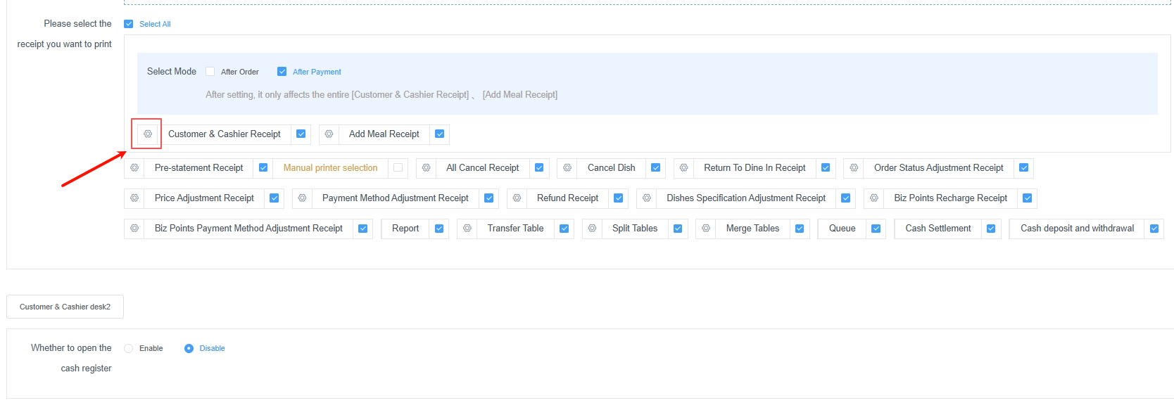1174x403 pixels.
Task: Switch to Customer & Cashier desk2 tab
Action: pos(65,307)
